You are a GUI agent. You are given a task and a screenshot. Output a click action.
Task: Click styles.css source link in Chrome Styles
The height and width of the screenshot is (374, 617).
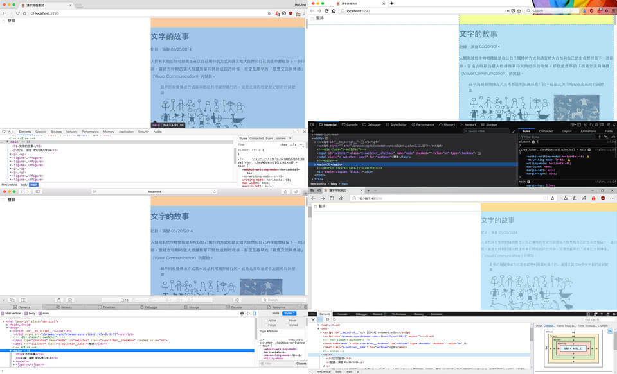(278, 159)
